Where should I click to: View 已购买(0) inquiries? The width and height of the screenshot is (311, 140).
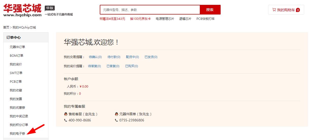pyautogui.click(x=132, y=66)
